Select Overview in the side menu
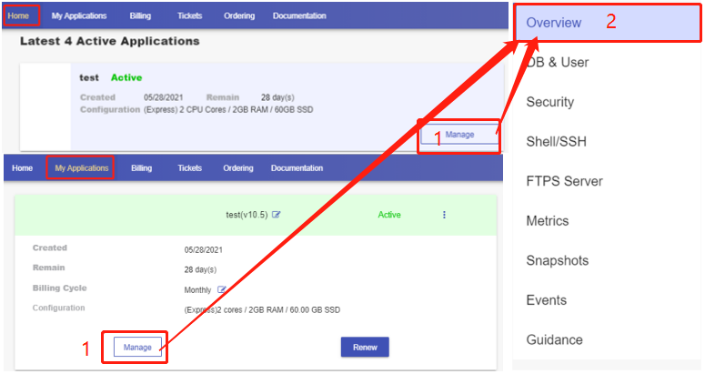This screenshot has height=374, width=705. pos(553,23)
